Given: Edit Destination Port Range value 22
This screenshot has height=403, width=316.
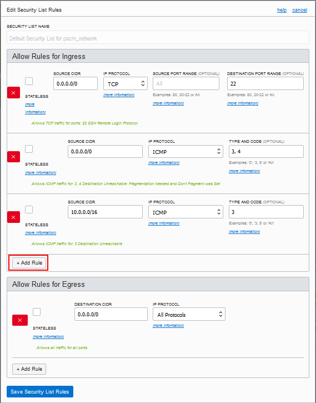Looking at the screenshot, I should click(265, 83).
